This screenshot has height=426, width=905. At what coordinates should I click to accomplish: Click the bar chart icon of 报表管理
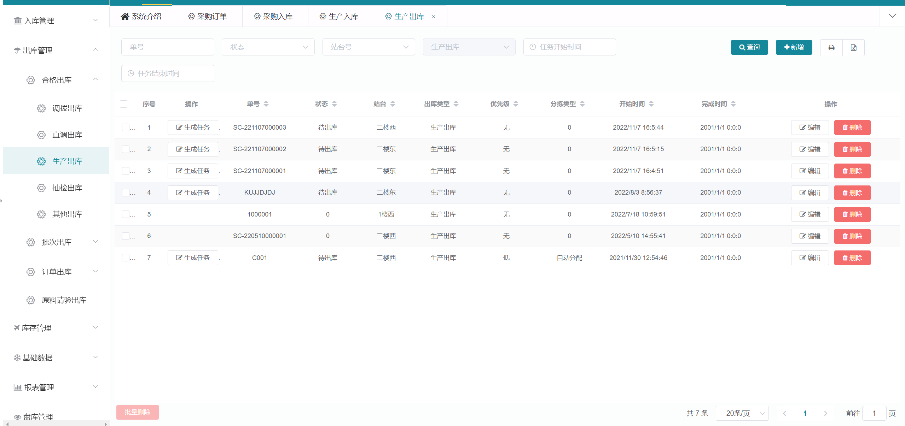coord(18,387)
